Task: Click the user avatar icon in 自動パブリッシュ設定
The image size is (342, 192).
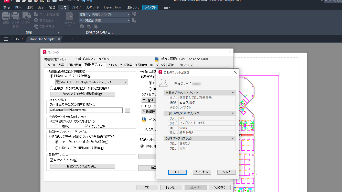Action: 163,83
